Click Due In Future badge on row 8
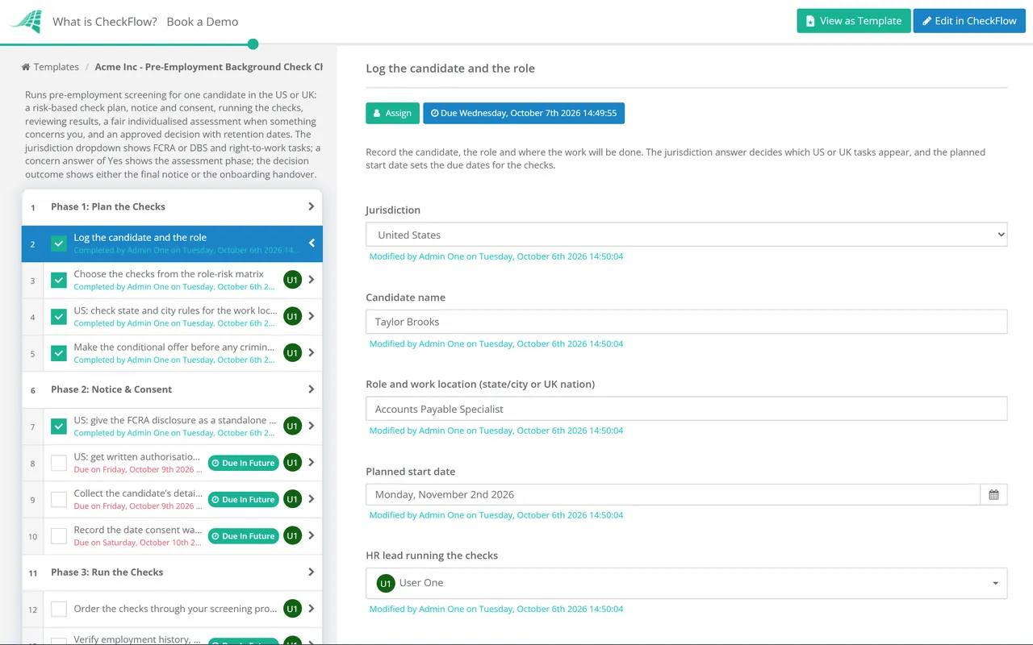 [243, 463]
